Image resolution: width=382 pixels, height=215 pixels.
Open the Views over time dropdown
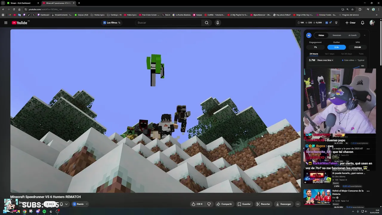325,60
